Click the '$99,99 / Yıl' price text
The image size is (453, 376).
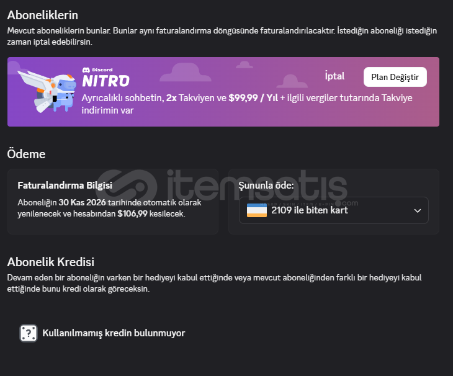click(253, 98)
